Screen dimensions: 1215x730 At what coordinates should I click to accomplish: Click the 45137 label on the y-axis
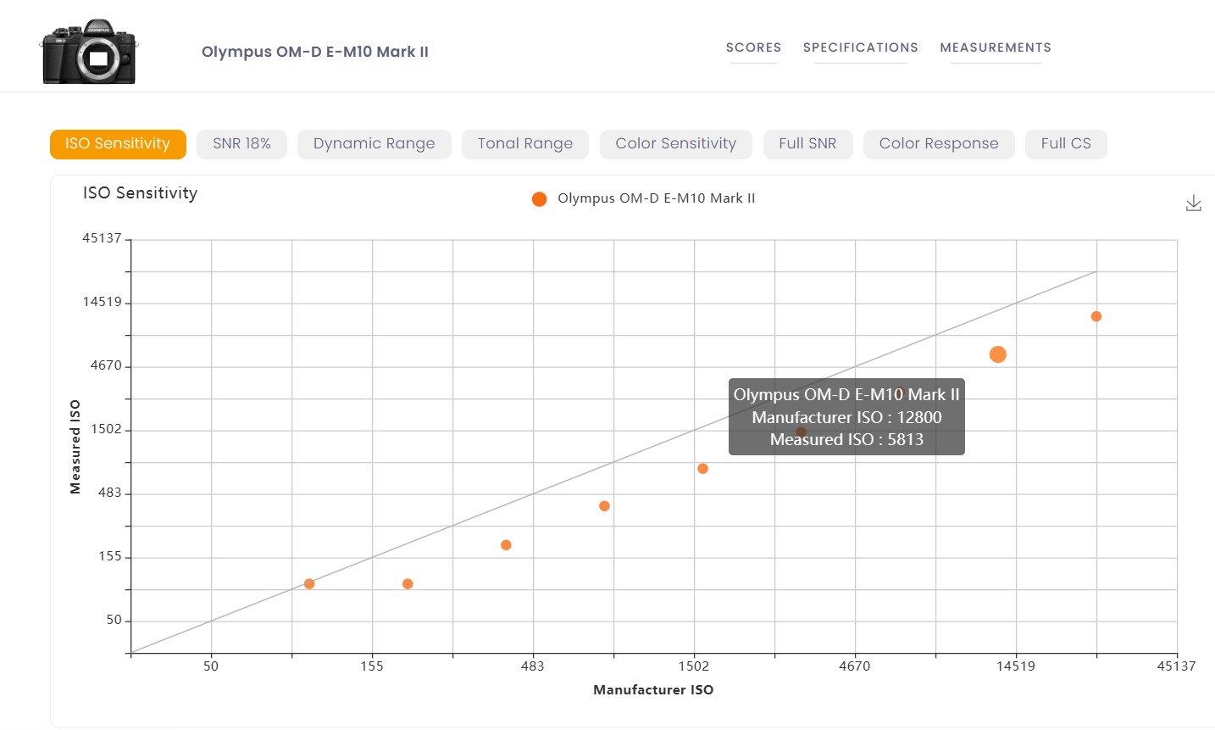coord(102,238)
